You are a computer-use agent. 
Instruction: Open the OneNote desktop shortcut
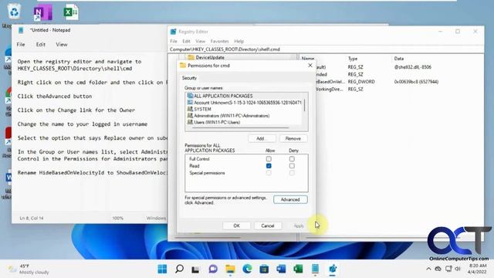click(x=42, y=12)
